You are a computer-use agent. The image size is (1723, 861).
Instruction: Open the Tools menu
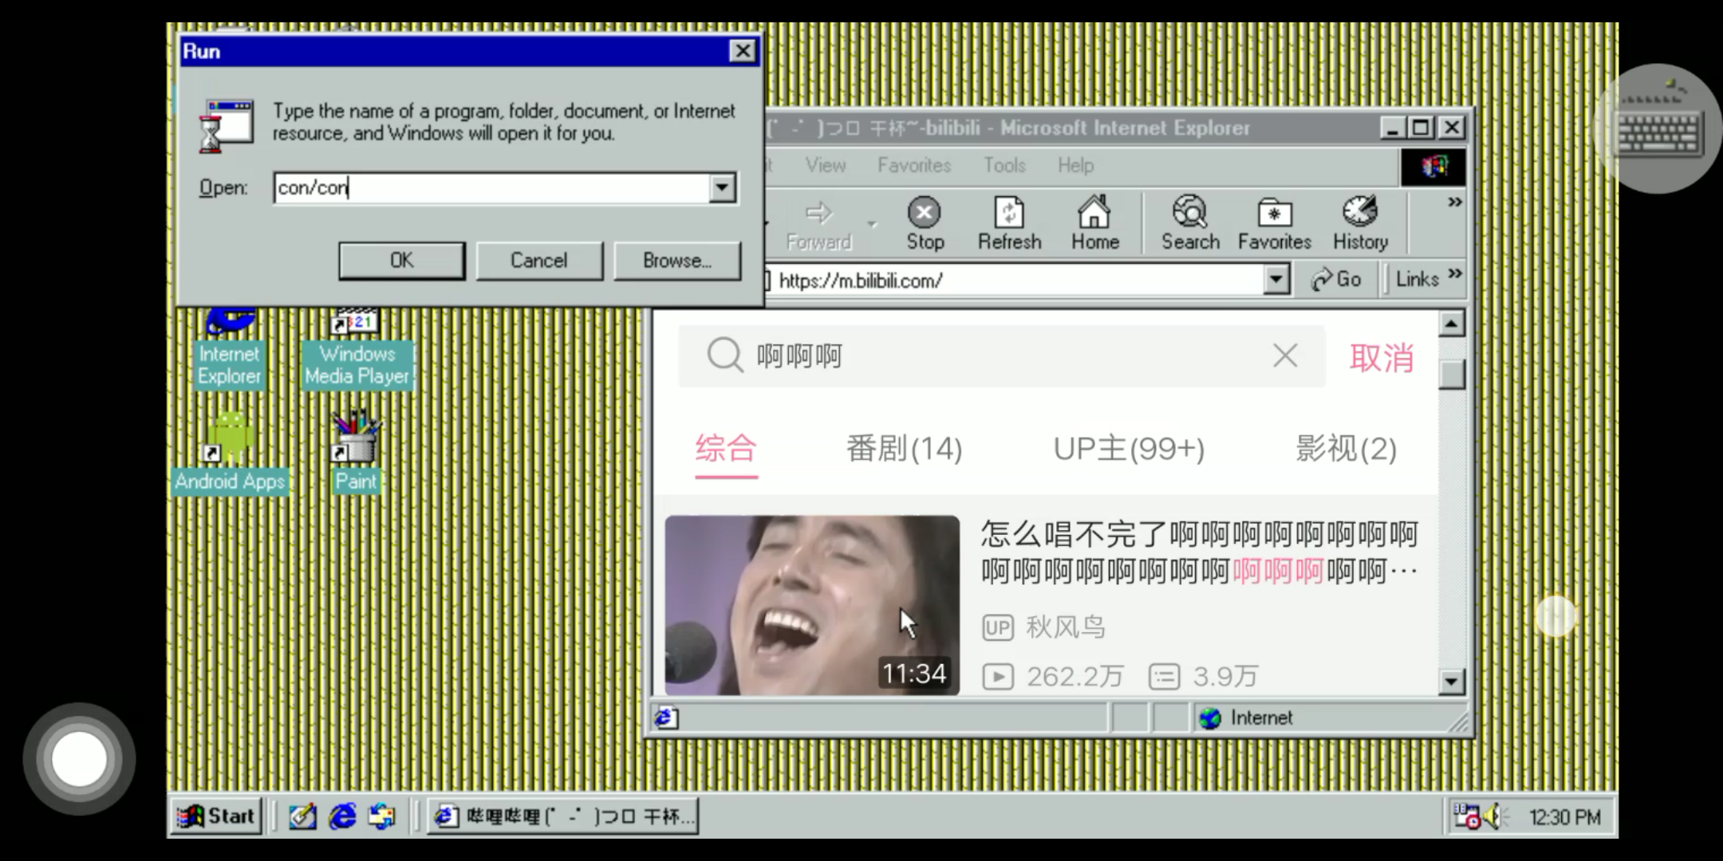(1004, 165)
